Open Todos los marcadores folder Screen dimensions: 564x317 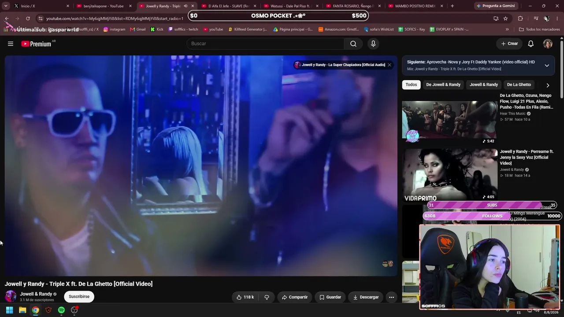tap(538, 29)
